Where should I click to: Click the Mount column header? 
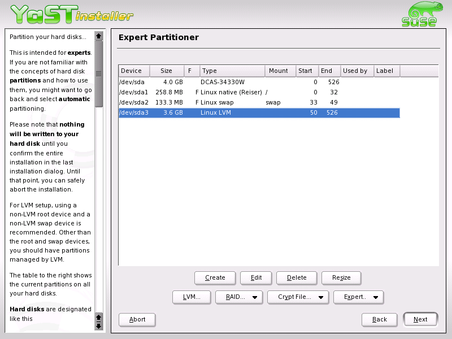(x=280, y=71)
